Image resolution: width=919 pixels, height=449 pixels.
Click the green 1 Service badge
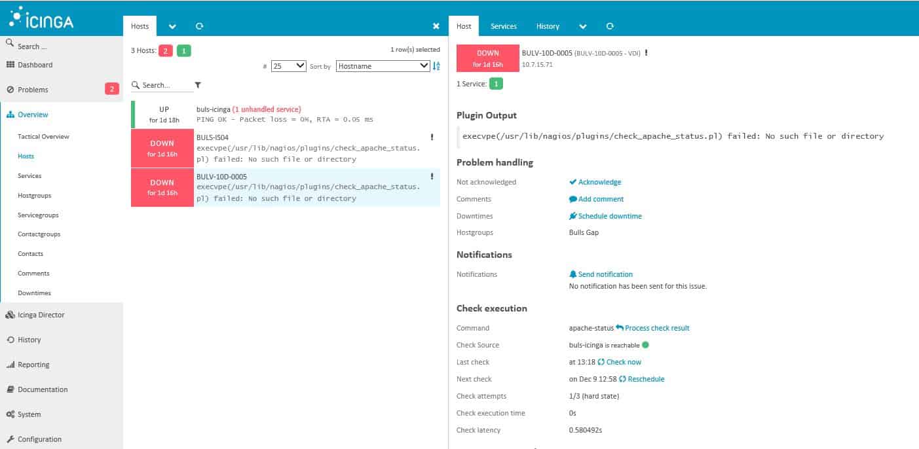click(x=497, y=84)
